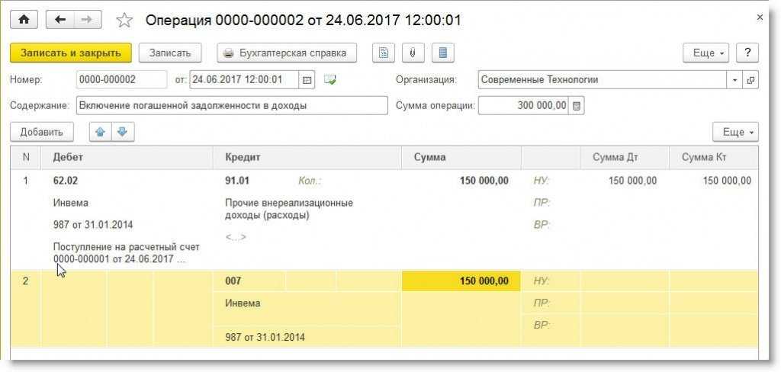
Task: Select row number 2
Action: click(x=26, y=281)
